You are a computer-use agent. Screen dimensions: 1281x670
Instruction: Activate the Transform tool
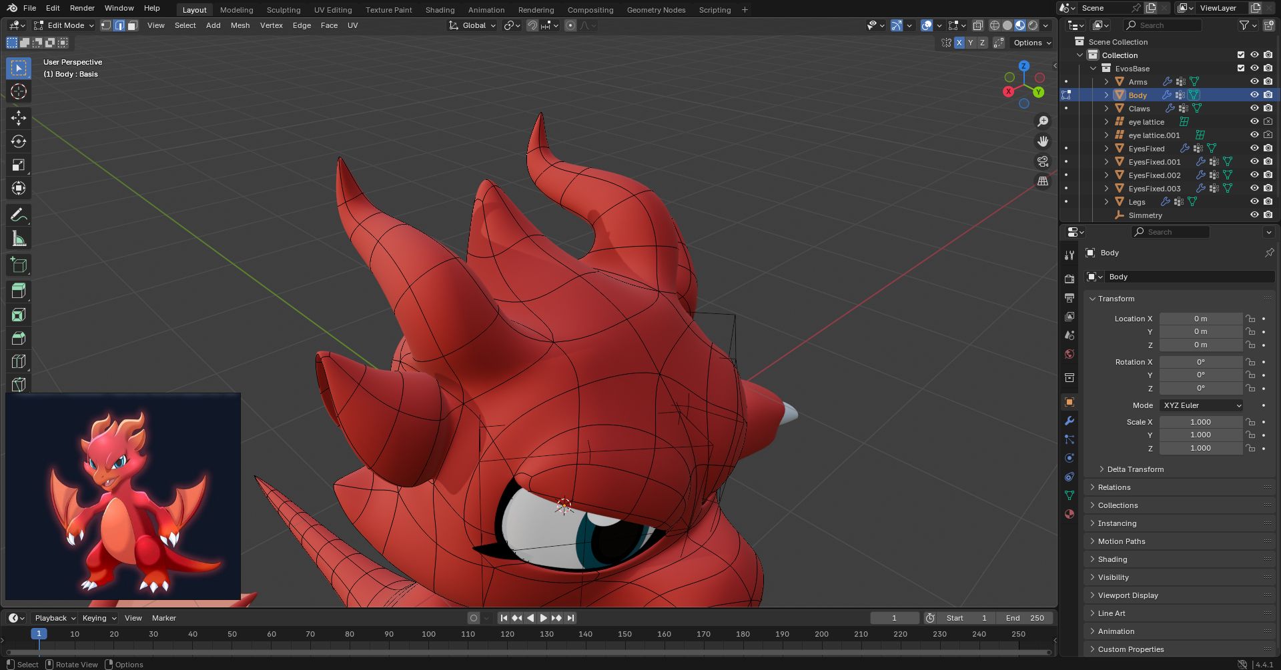pos(19,188)
